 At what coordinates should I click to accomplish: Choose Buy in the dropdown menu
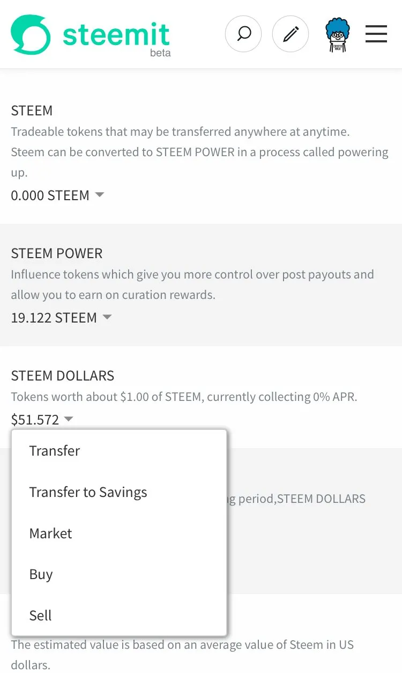click(x=41, y=574)
